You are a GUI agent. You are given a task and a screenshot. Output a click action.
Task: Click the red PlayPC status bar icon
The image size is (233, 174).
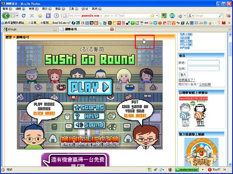210,170
